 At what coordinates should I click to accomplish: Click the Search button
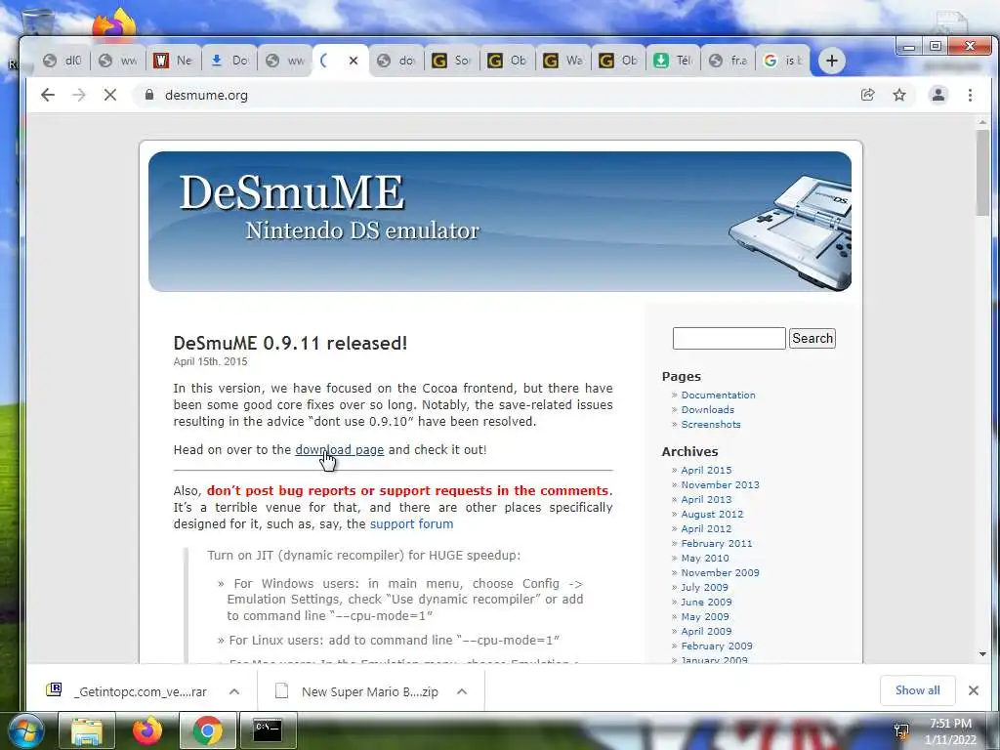click(812, 339)
